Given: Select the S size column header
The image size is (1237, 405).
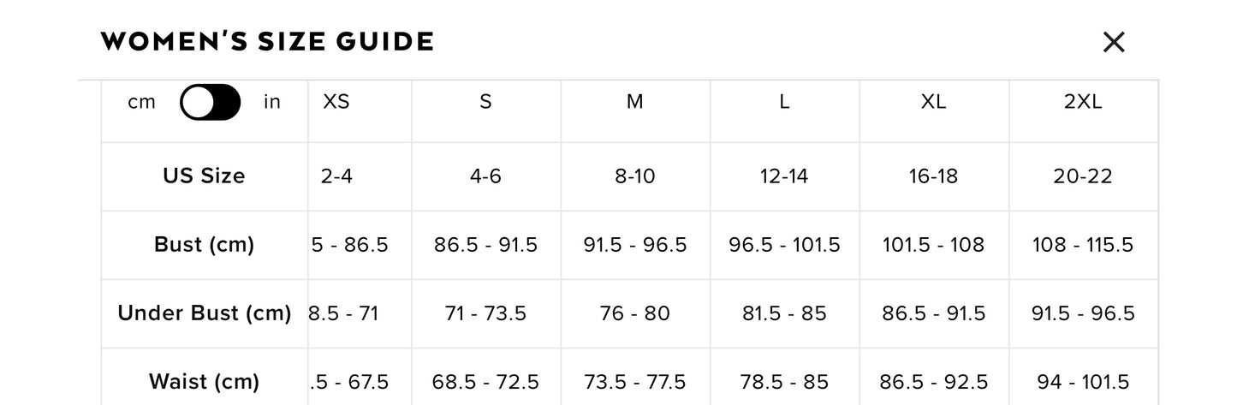Looking at the screenshot, I should [485, 102].
